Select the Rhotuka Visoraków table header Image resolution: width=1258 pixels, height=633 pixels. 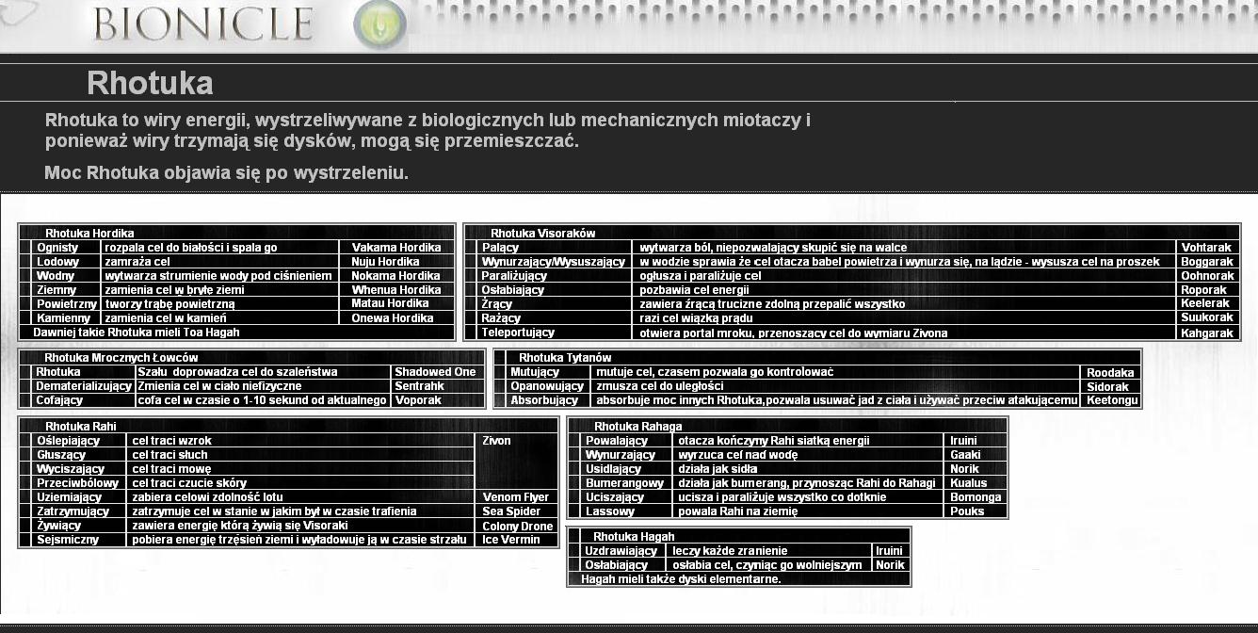(542, 233)
